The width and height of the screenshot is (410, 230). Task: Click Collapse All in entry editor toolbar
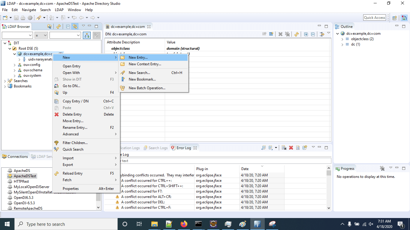click(x=313, y=34)
